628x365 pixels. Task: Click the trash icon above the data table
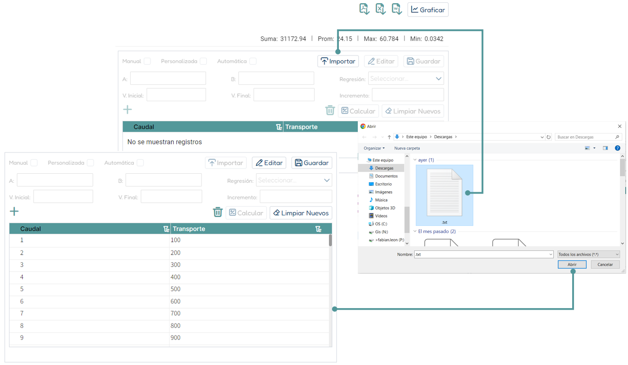[218, 212]
